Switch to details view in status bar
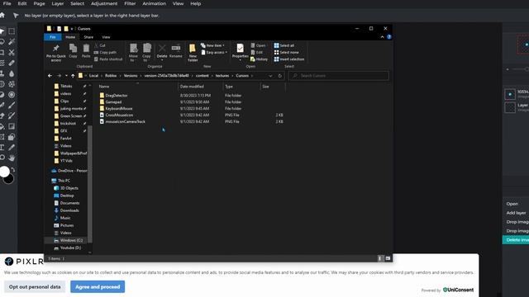 pos(380,258)
